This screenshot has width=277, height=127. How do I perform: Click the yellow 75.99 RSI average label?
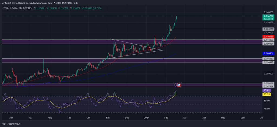[266, 94]
